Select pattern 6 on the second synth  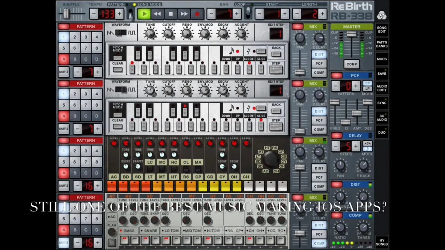(74, 105)
